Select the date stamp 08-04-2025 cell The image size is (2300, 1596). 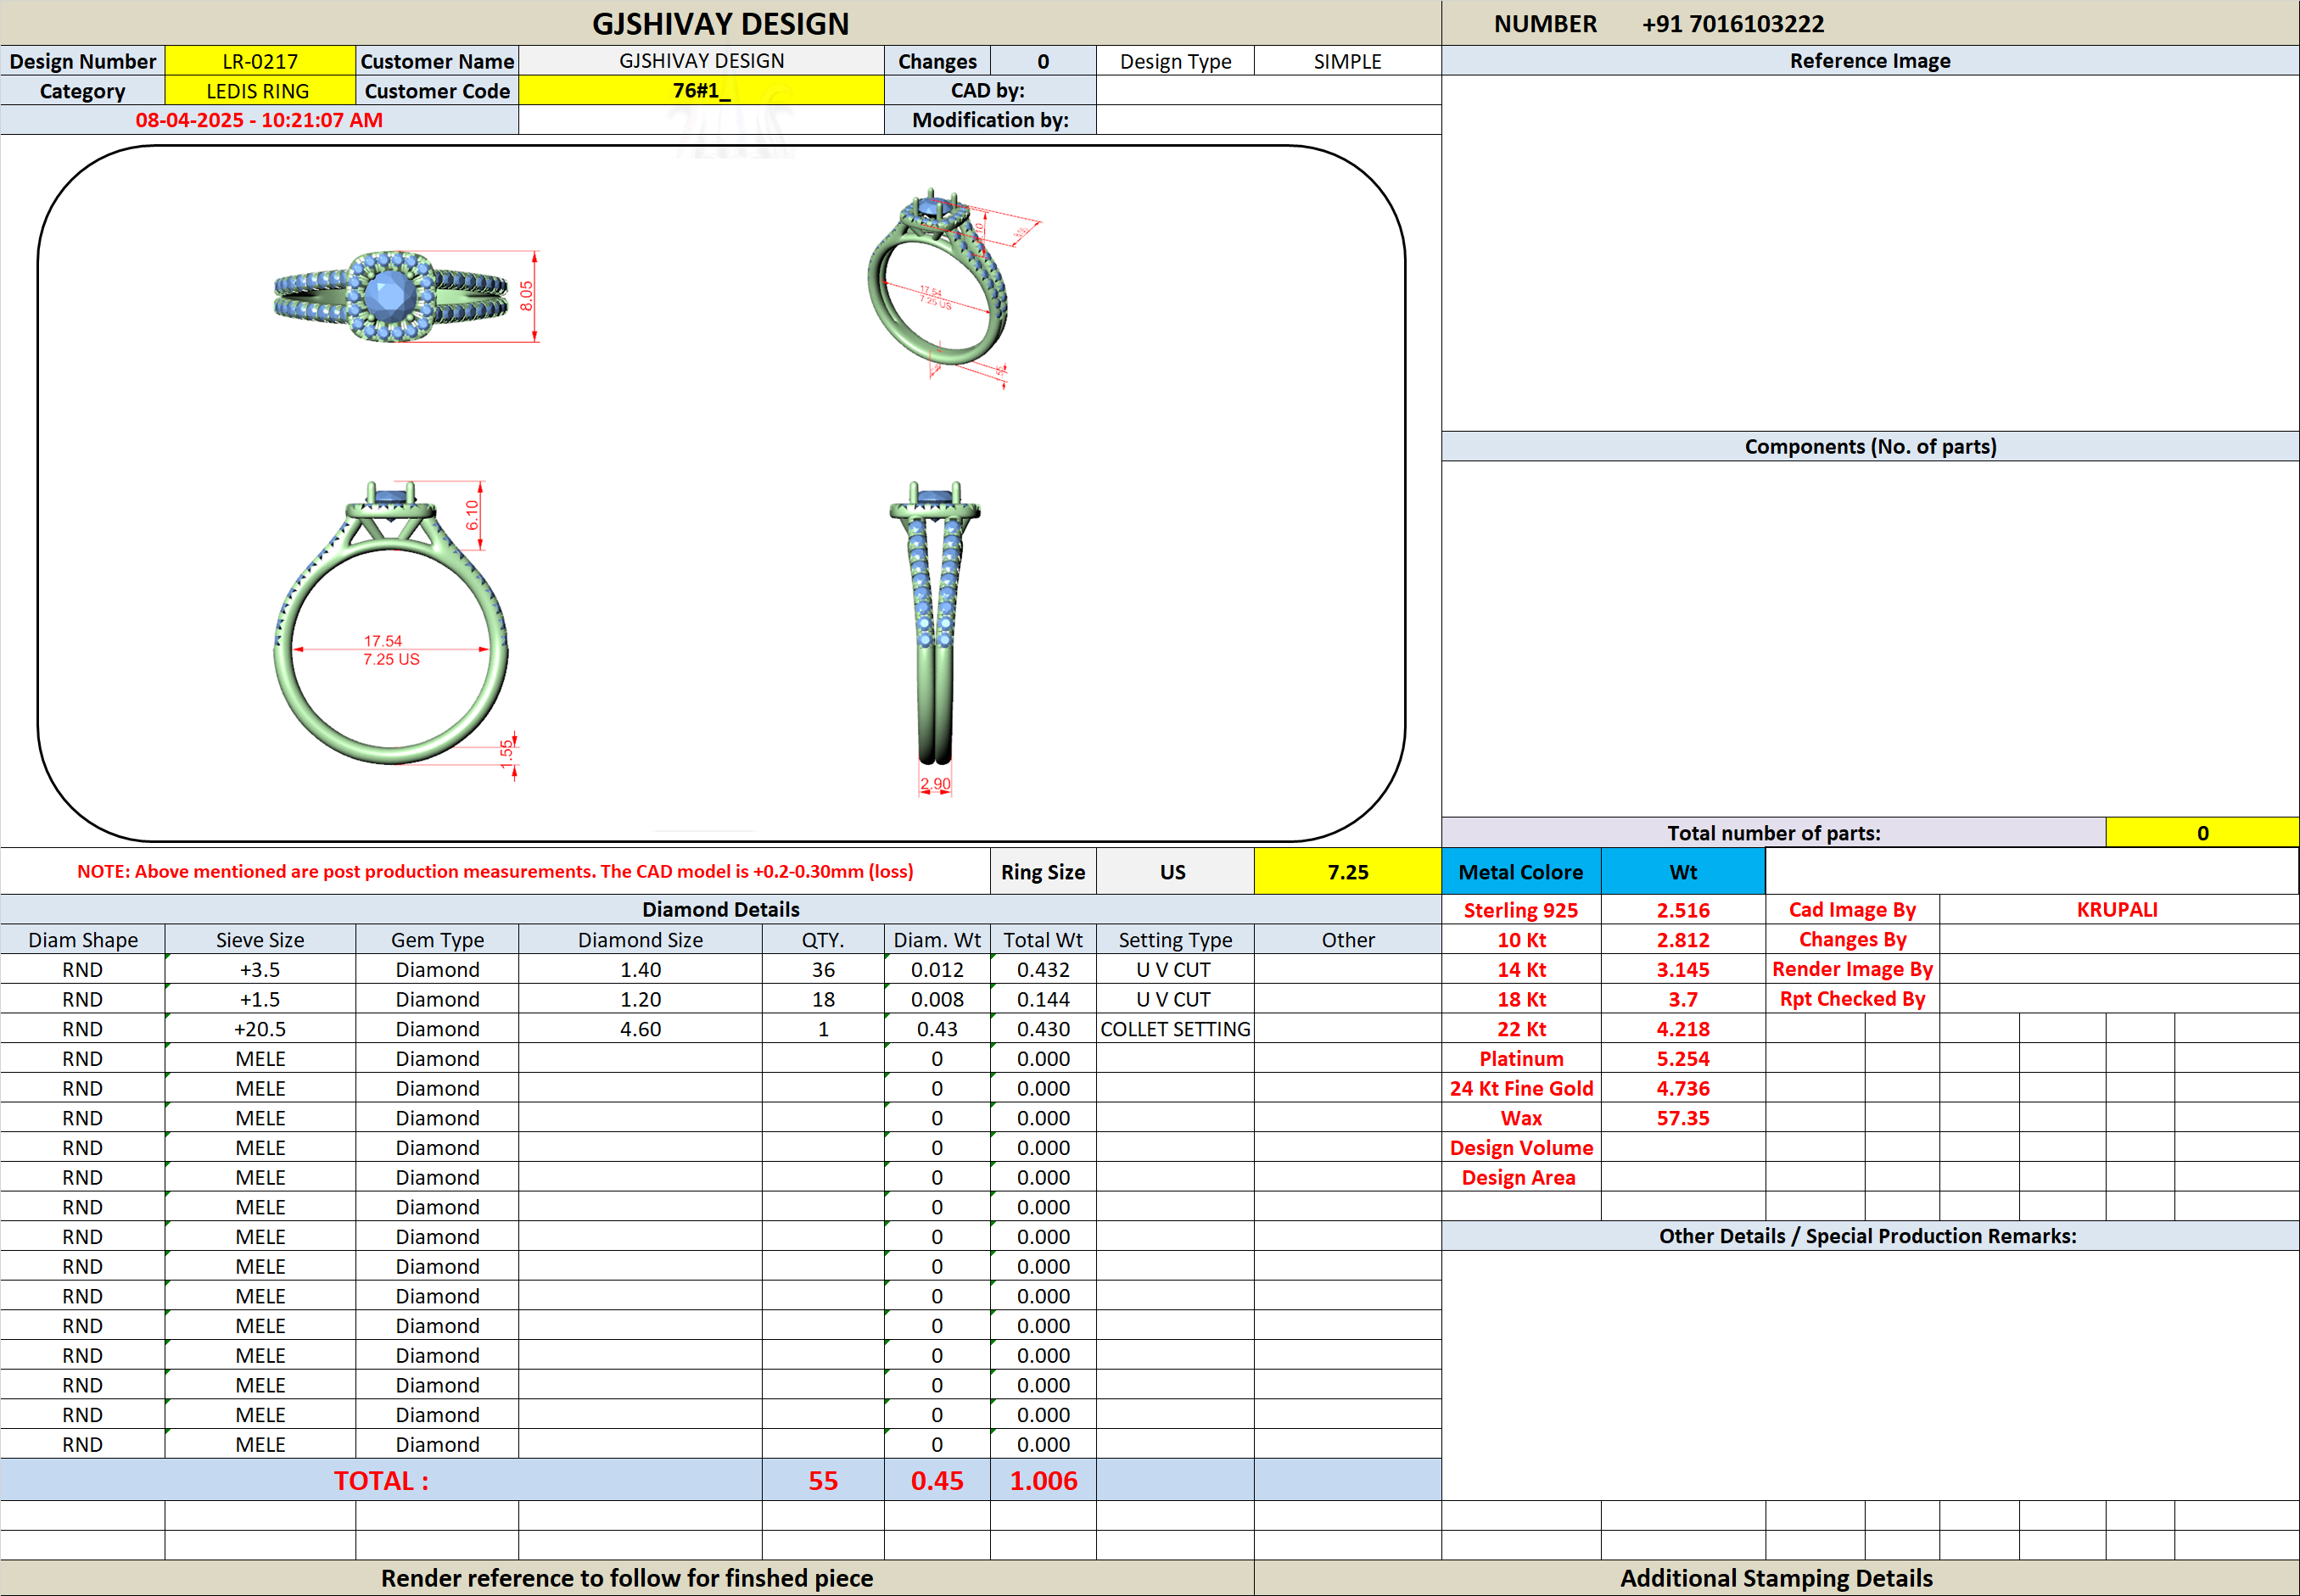(259, 120)
